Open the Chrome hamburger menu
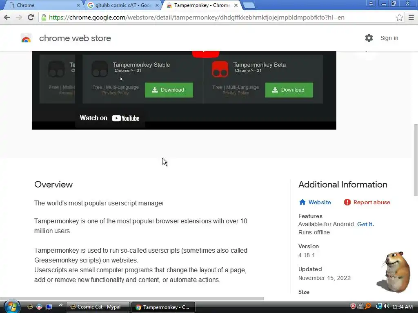 411,18
